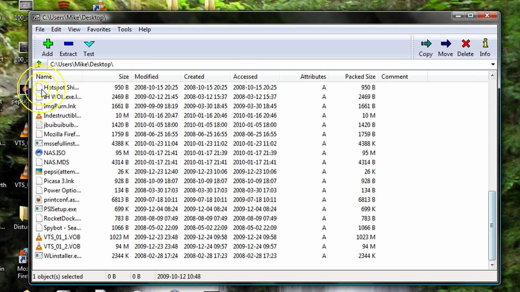Viewport: 520px width, 292px height.
Task: Click the VLC icon of Indestructibl... file
Action: click(39, 116)
